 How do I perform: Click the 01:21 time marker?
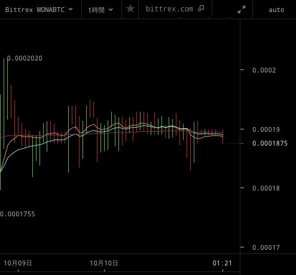pyautogui.click(x=222, y=263)
